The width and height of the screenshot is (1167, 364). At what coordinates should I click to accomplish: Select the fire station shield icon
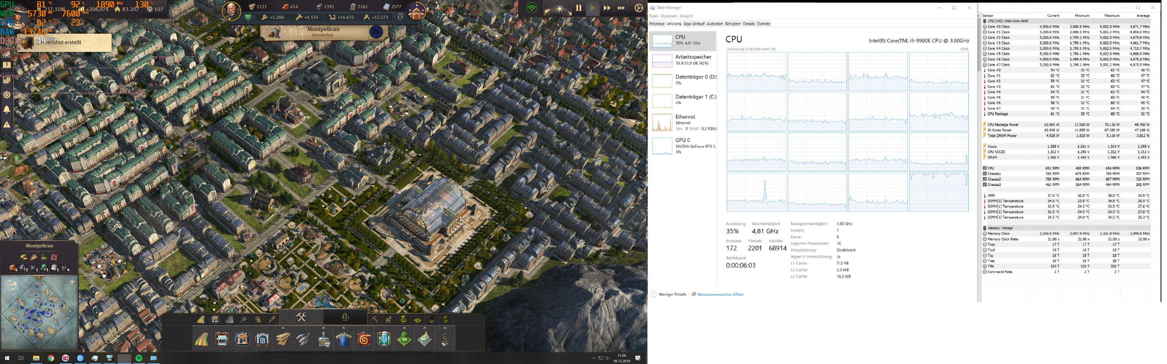click(x=364, y=339)
